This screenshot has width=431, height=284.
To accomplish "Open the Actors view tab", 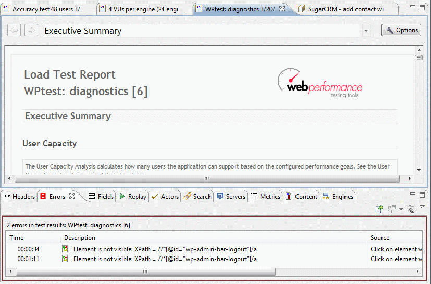I will [x=165, y=197].
